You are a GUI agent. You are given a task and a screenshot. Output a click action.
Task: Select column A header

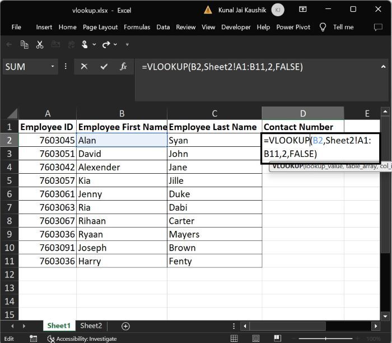48,113
